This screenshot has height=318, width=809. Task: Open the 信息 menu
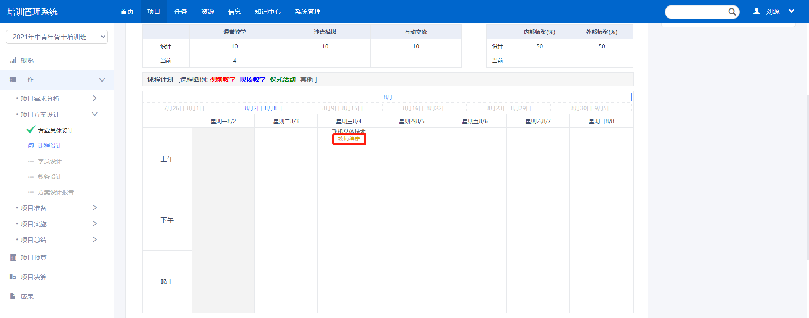coord(235,11)
